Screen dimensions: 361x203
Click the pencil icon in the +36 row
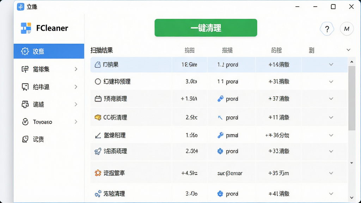[98, 135]
